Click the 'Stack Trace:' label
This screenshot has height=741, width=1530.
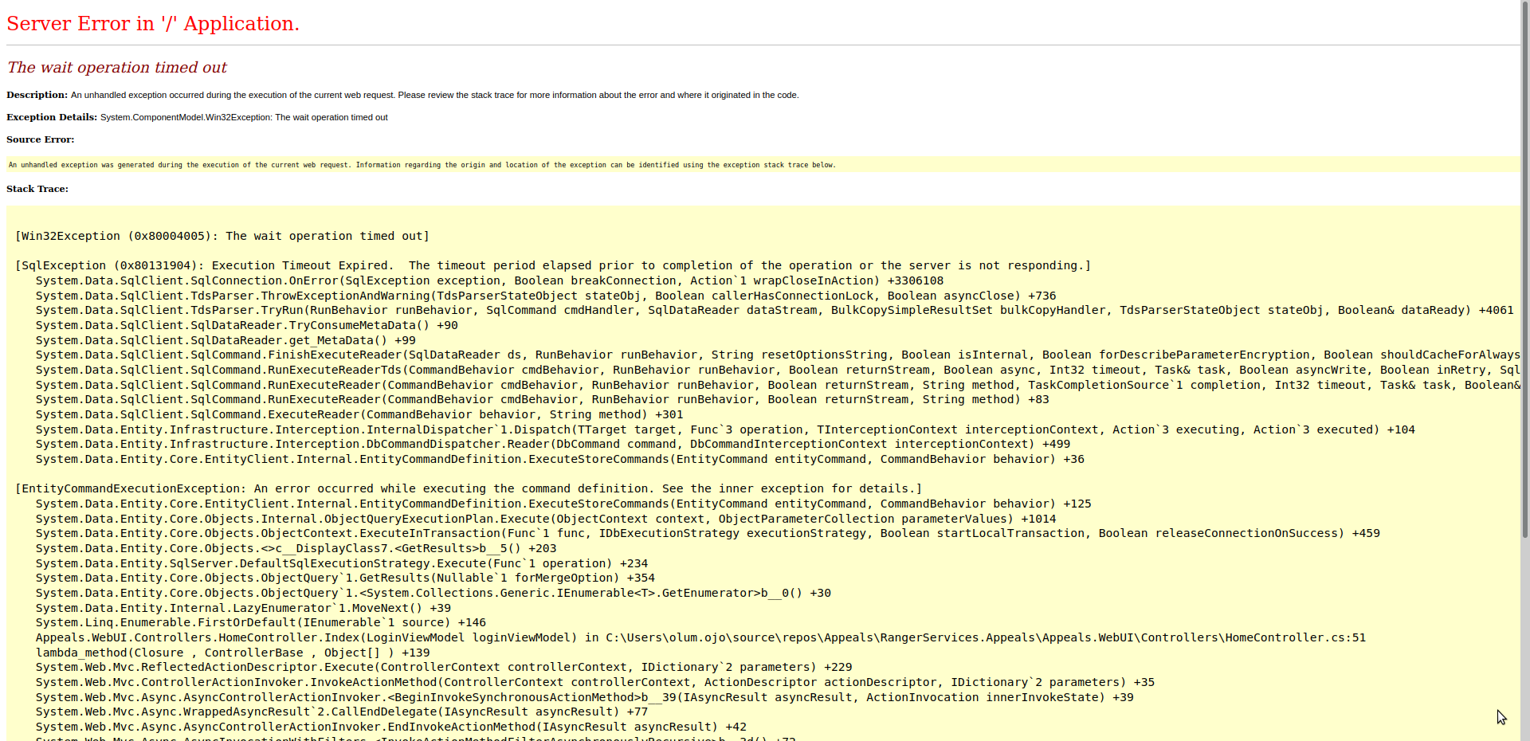(37, 189)
